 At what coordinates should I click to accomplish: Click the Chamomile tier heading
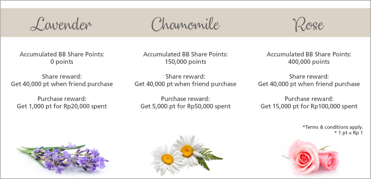click(185, 24)
